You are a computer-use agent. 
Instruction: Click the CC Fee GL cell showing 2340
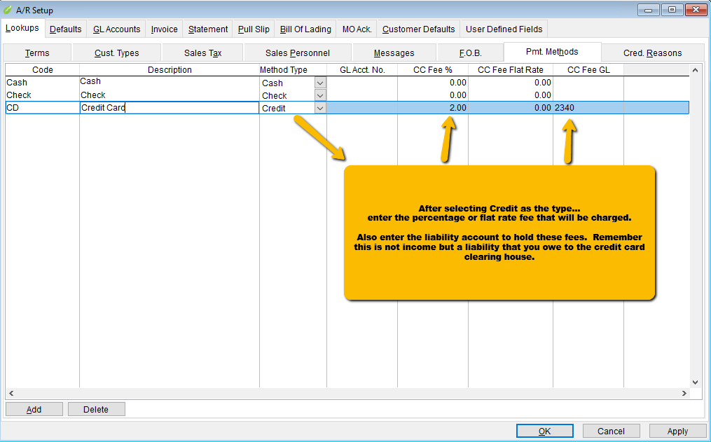pos(587,108)
